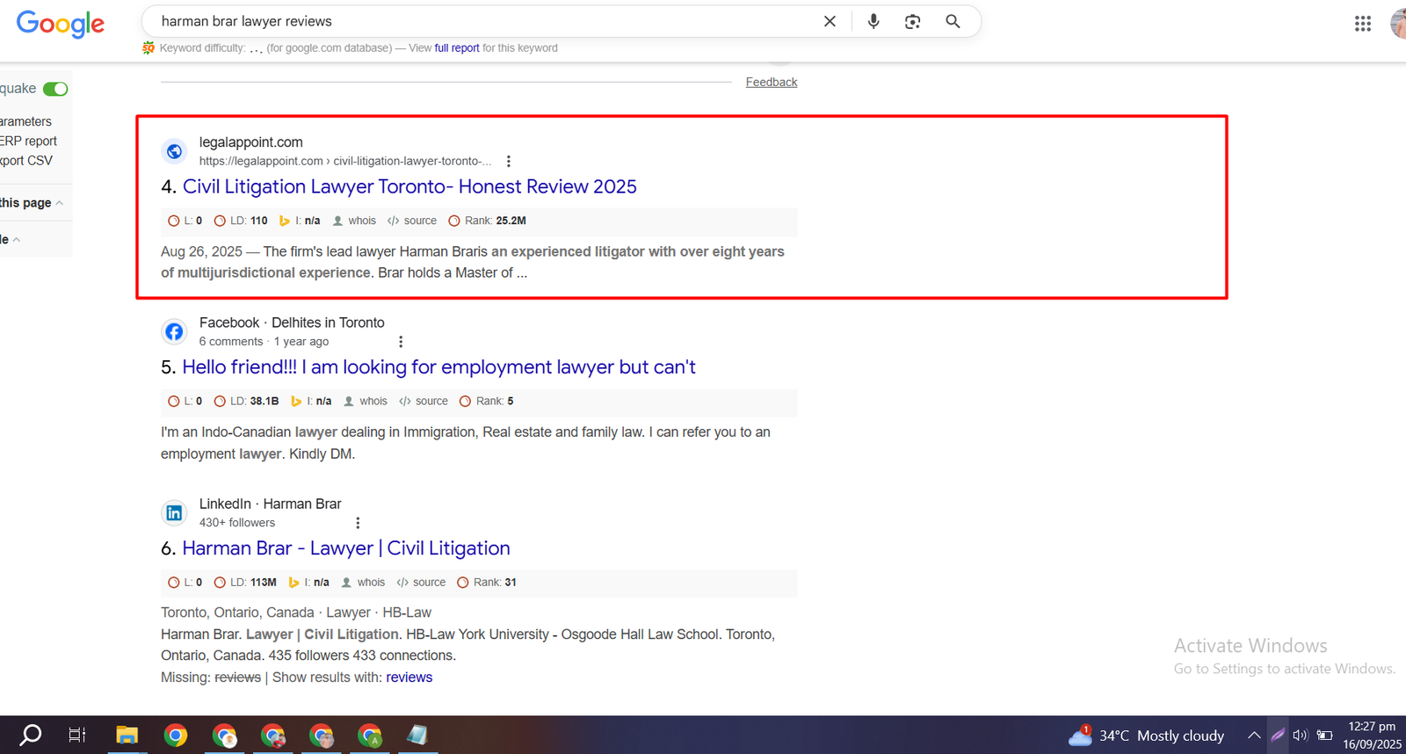Click the LinkedIn result favicon

tap(174, 512)
